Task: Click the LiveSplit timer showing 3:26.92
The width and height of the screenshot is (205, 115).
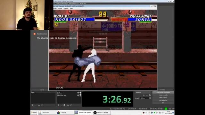Action: [x=117, y=99]
